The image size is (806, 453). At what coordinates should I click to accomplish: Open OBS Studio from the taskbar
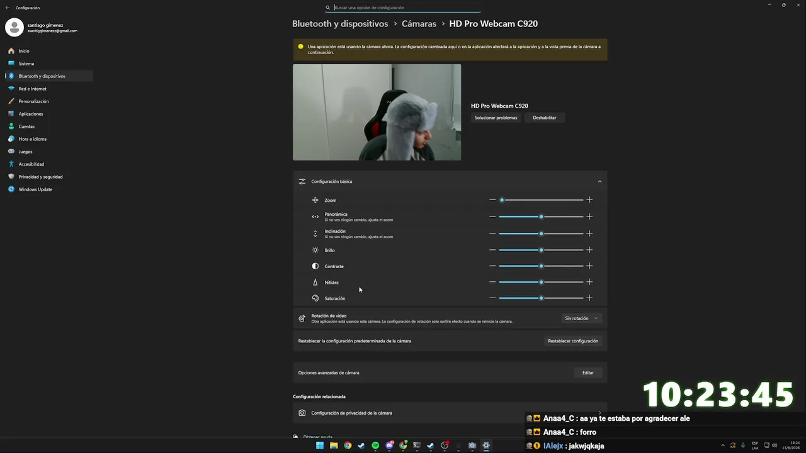coord(445,445)
